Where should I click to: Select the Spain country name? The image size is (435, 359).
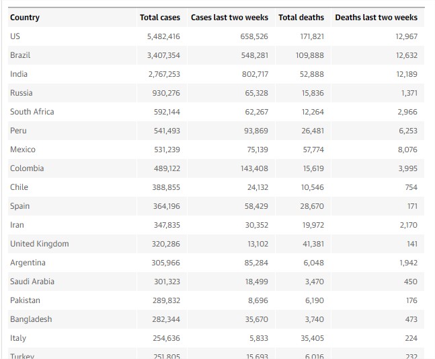pos(20,206)
